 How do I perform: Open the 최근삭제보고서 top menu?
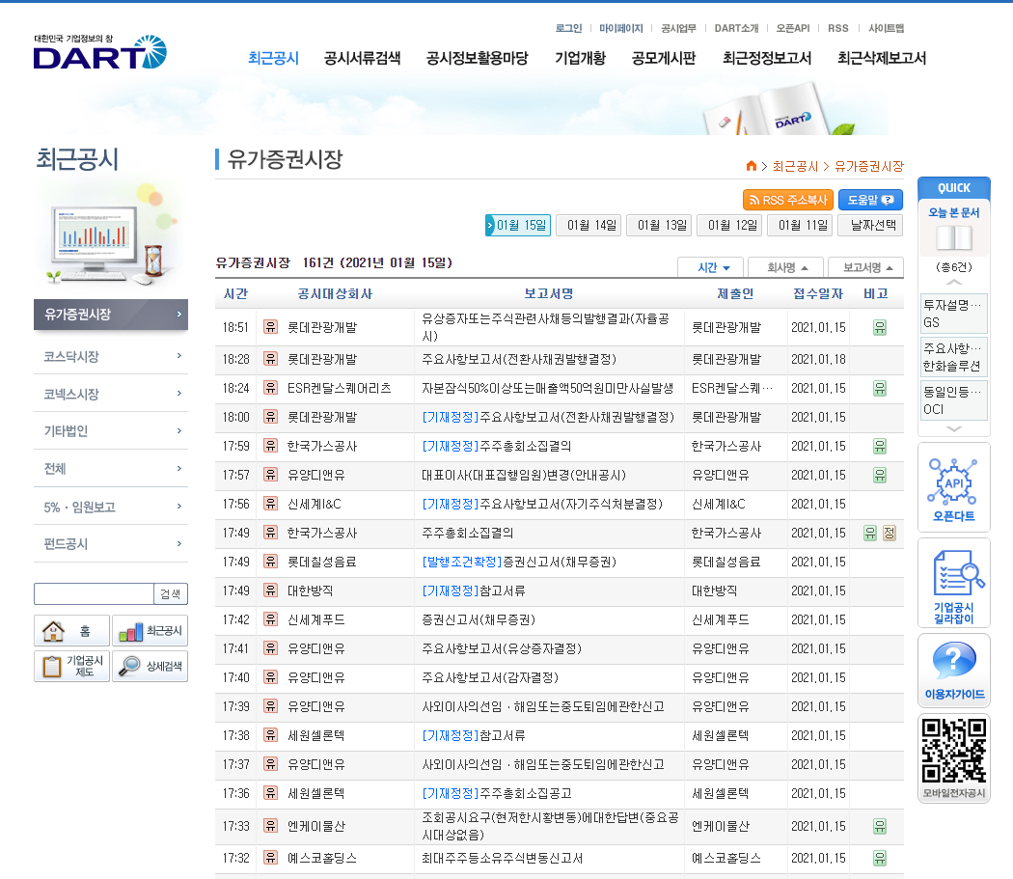click(x=882, y=58)
